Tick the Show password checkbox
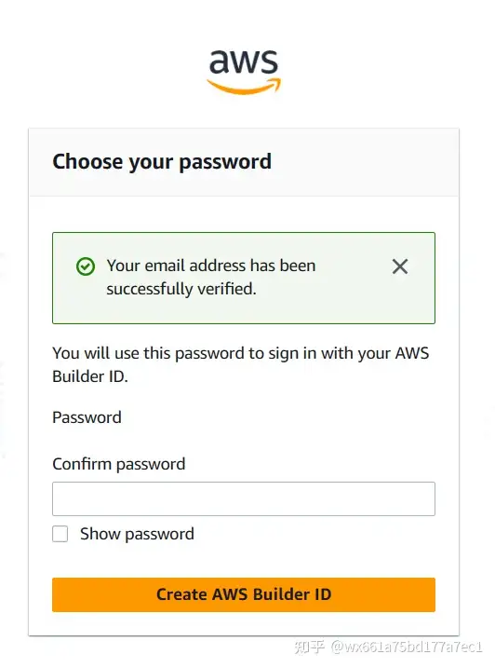This screenshot has width=495, height=668. 60,534
